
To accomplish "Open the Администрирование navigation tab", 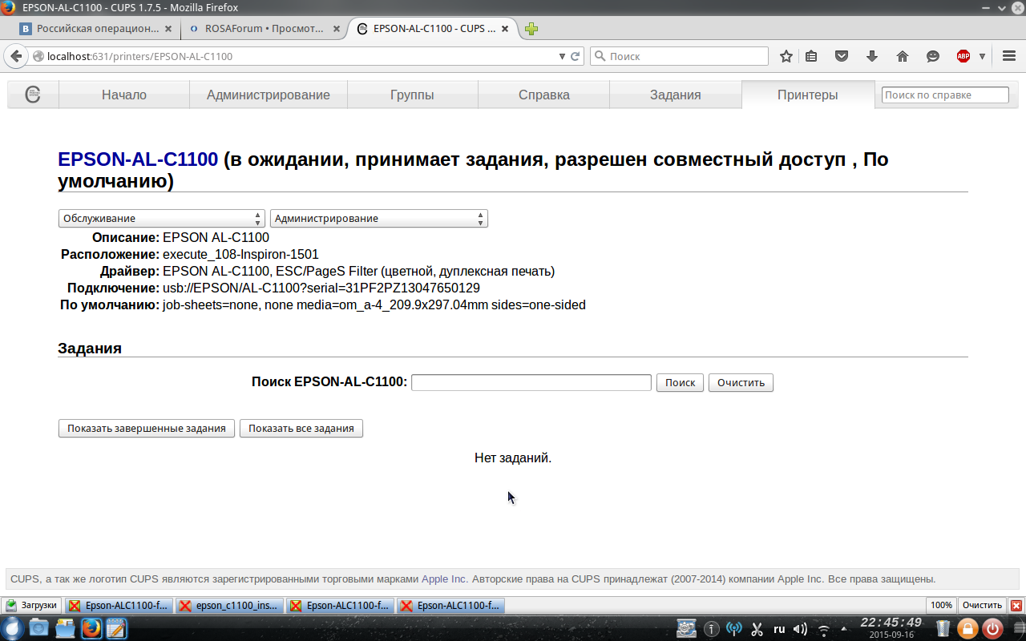I will pyautogui.click(x=269, y=95).
